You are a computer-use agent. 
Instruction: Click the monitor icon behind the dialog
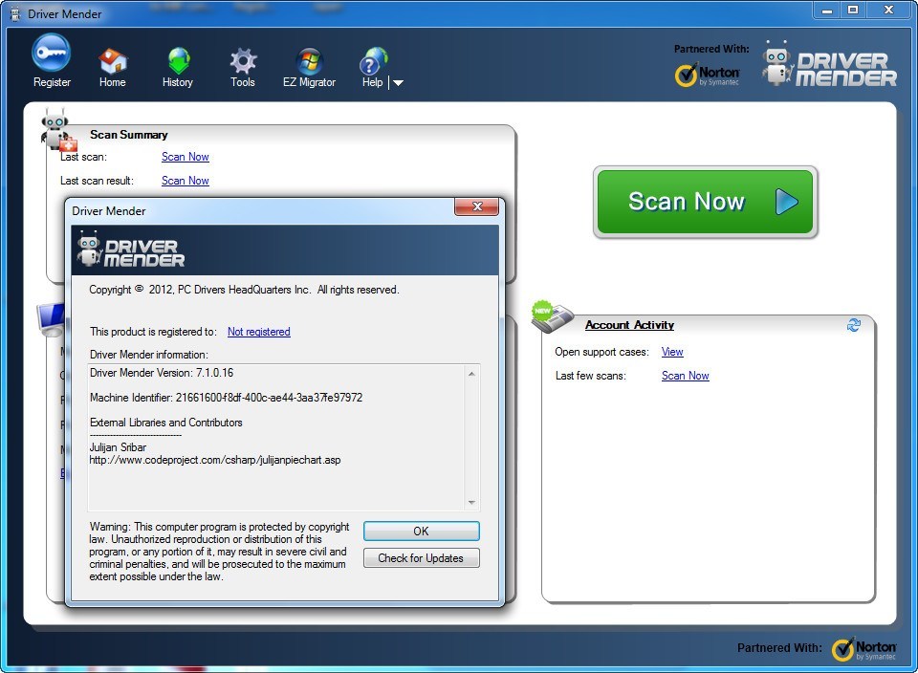coord(51,319)
